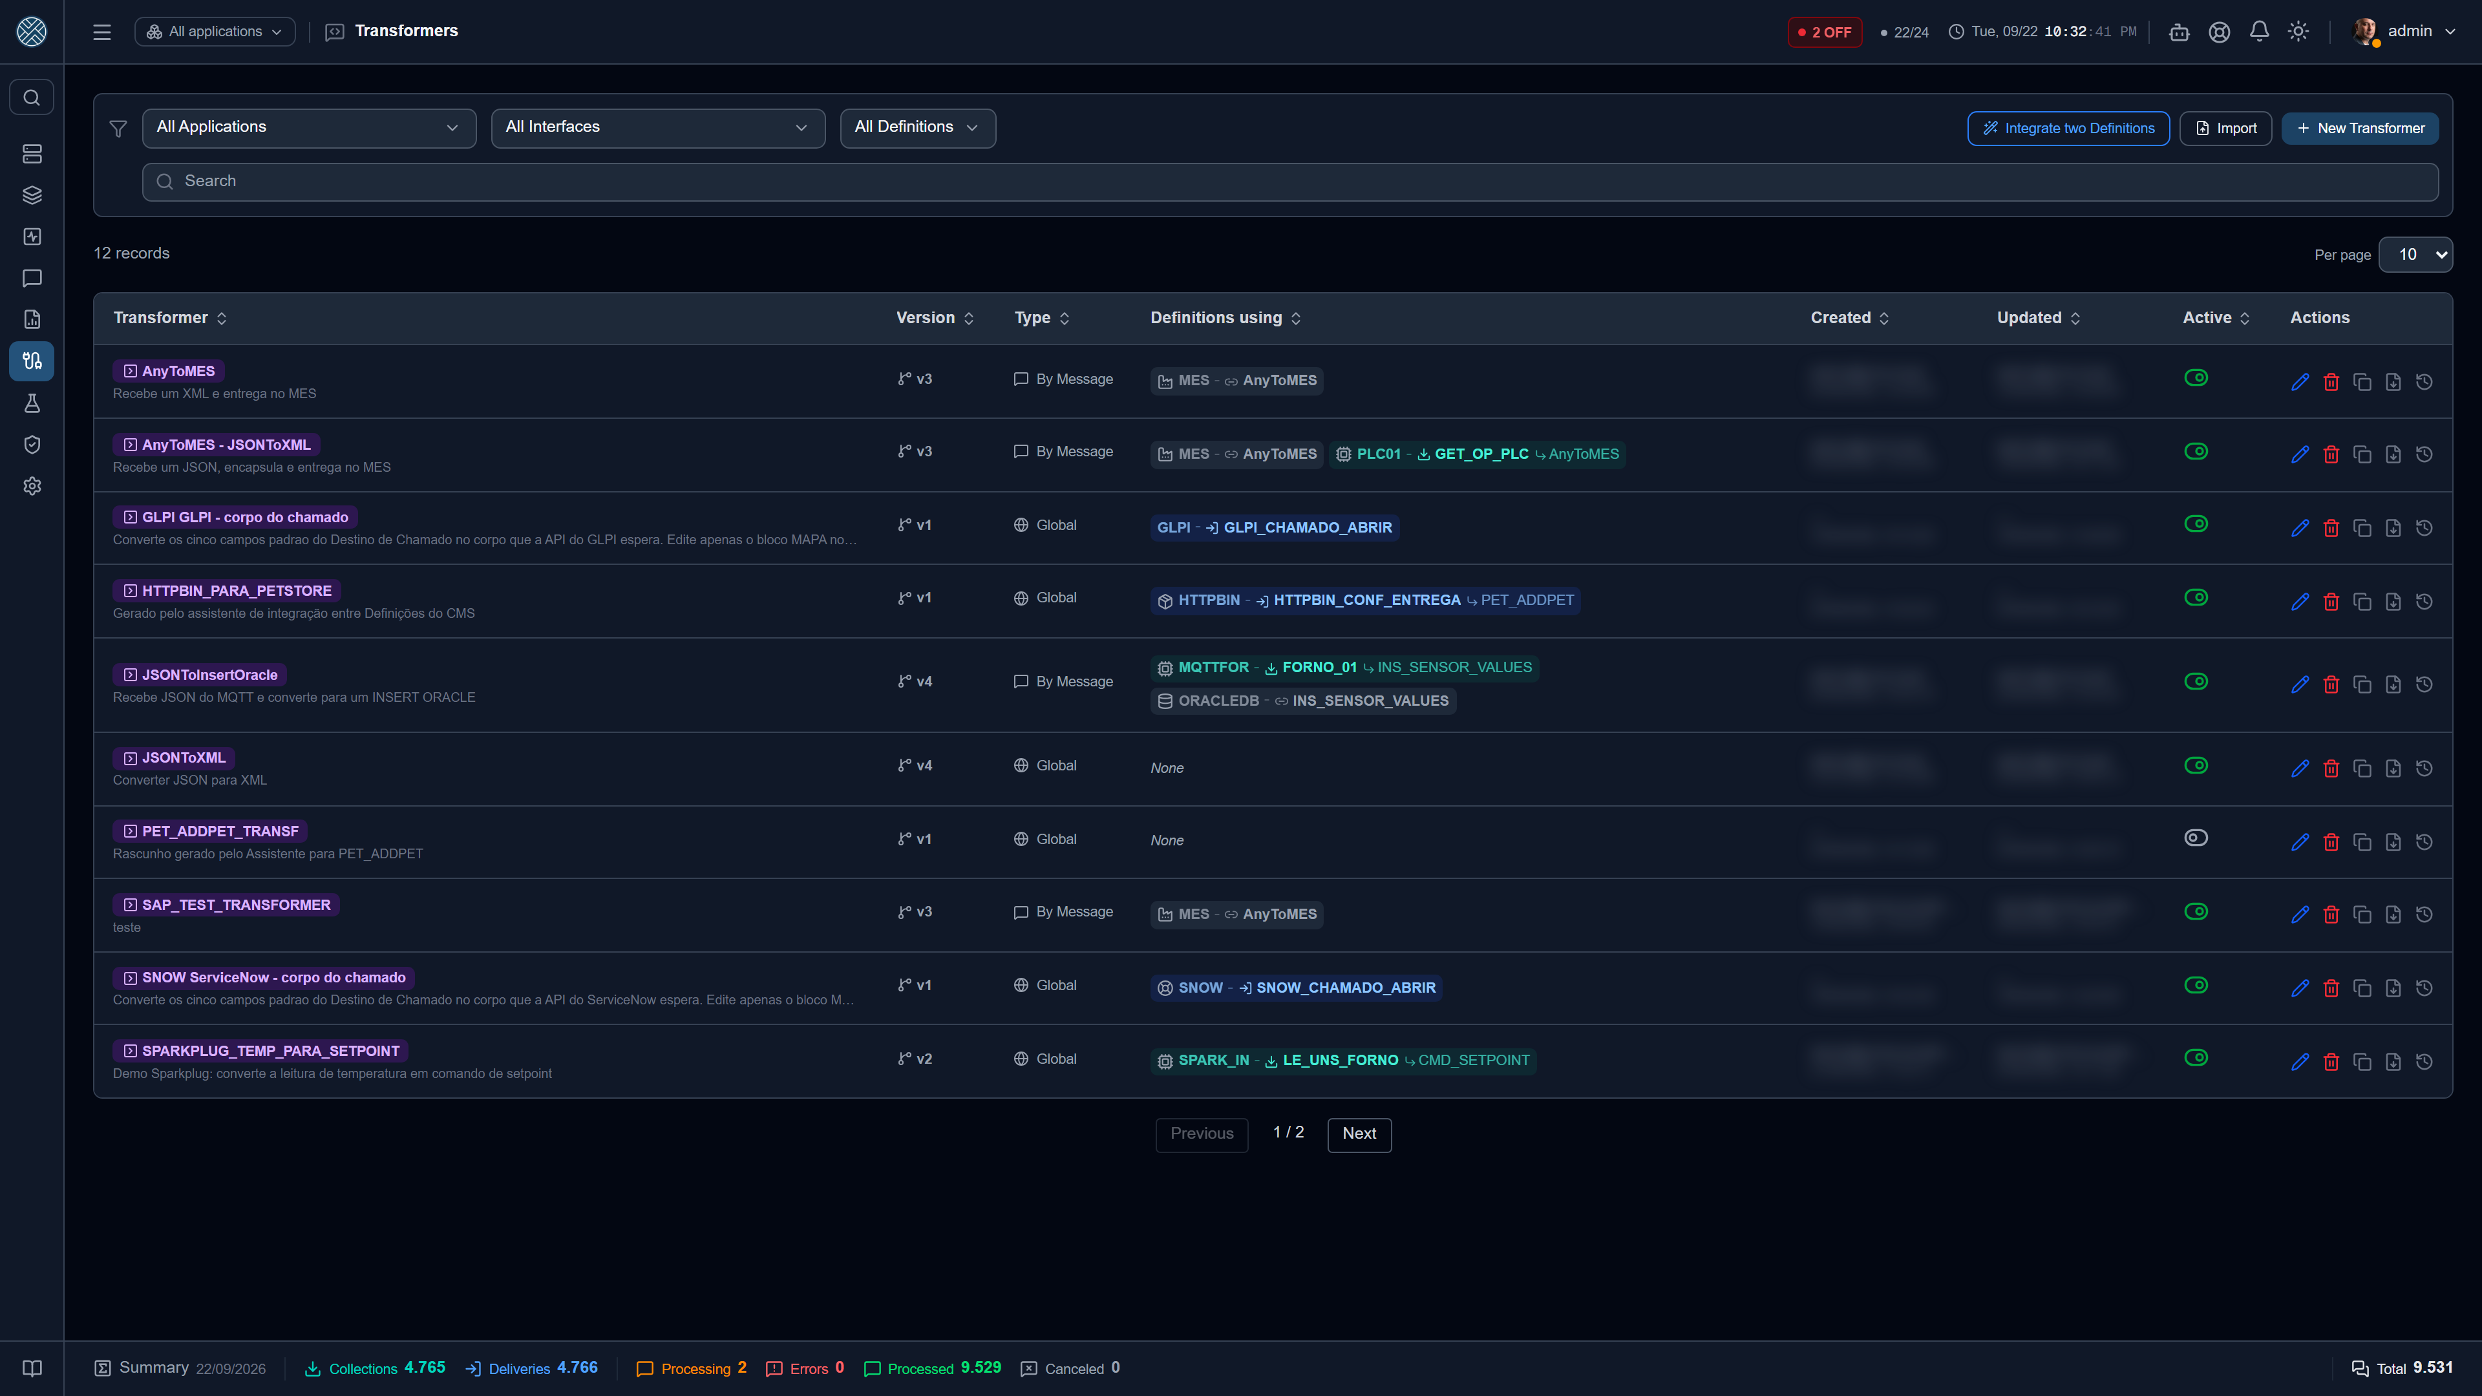Image resolution: width=2482 pixels, height=1396 pixels.
Task: Click the flask test icon in sidebar
Action: [x=32, y=403]
